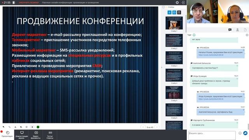Select the Слайд 6 thumbnail
The width and height of the screenshot is (249, 140).
[174, 110]
